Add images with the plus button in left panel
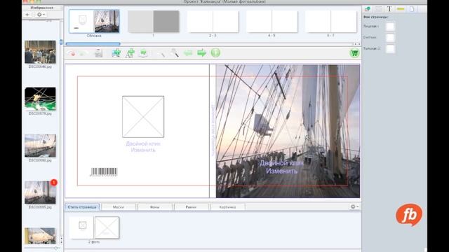This screenshot has height=252, width=449. click(27, 15)
